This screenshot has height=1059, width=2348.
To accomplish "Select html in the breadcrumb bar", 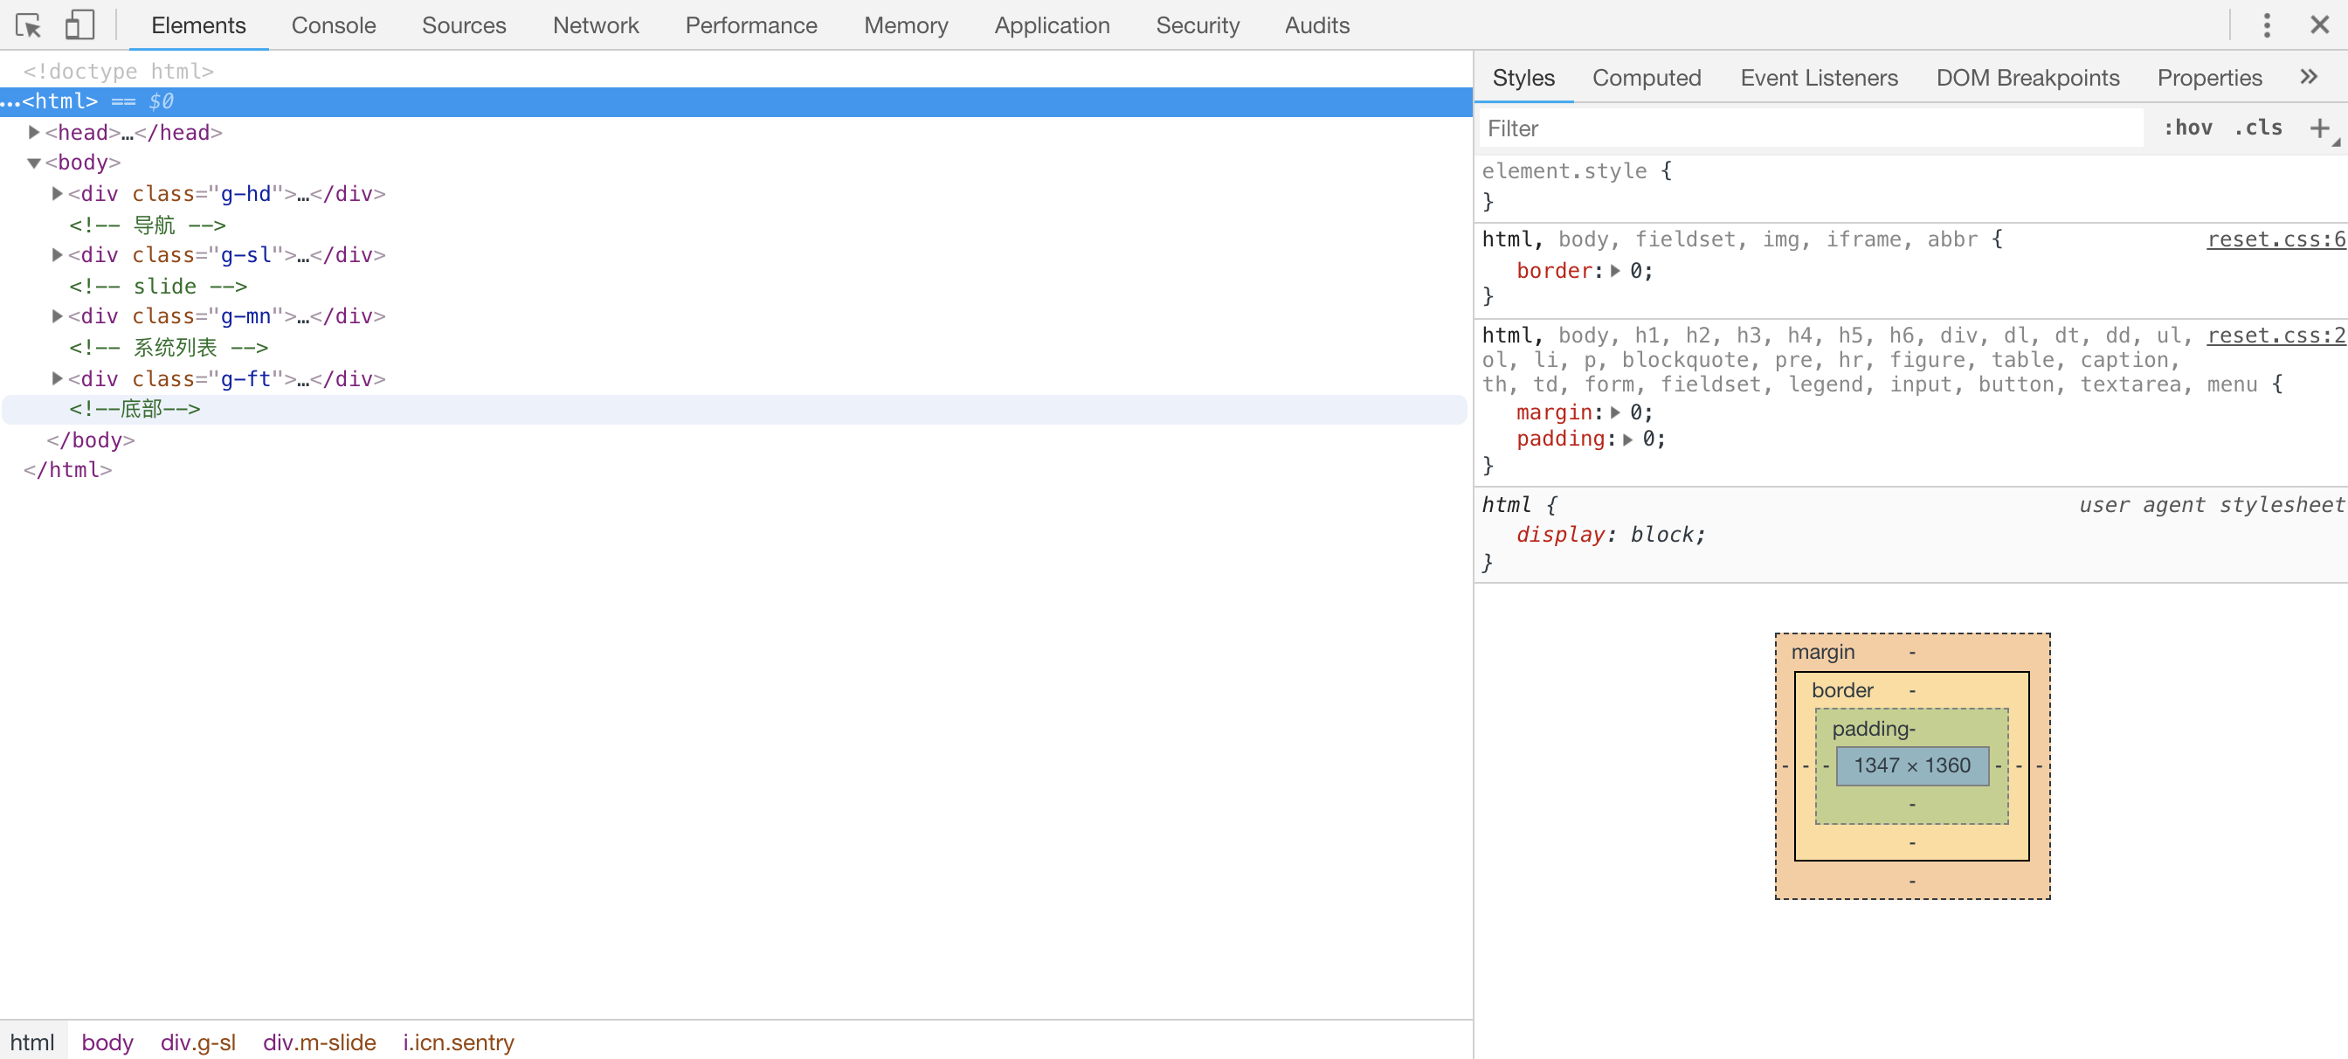I will [x=33, y=1042].
